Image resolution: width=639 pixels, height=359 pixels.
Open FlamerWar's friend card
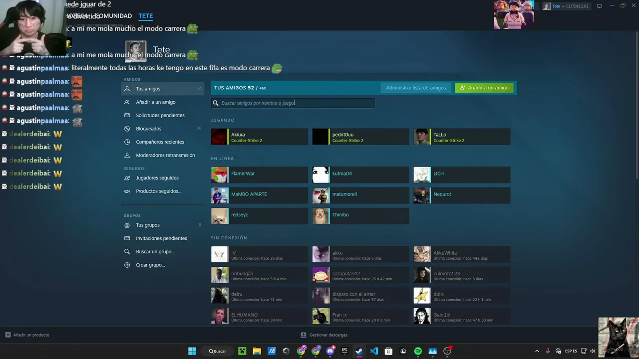(x=260, y=175)
